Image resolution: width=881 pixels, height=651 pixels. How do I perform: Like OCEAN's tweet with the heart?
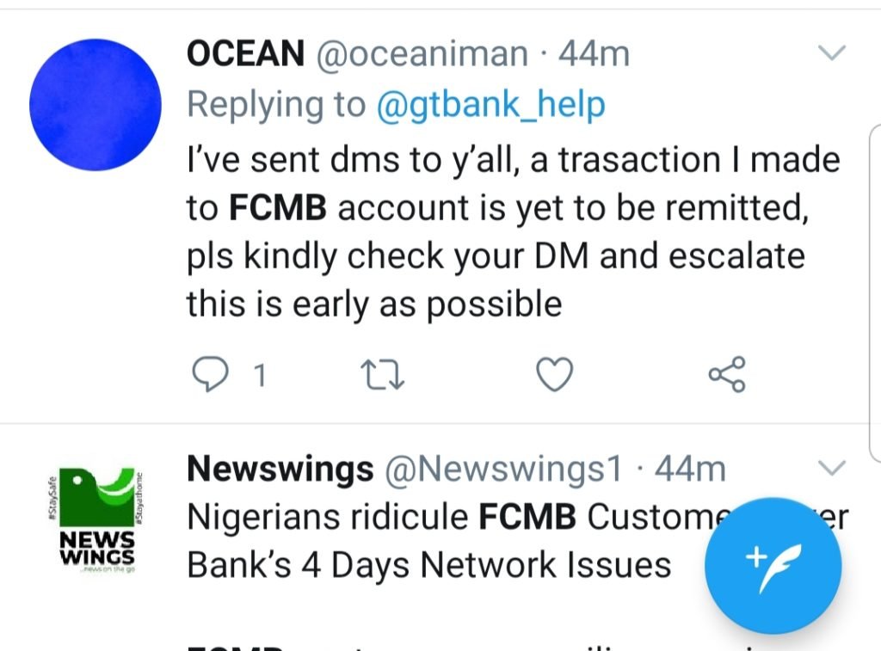[x=554, y=374]
